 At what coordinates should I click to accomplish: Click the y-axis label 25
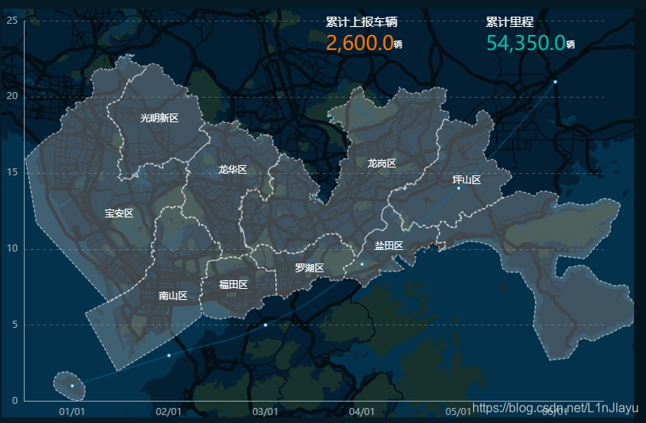coord(13,21)
